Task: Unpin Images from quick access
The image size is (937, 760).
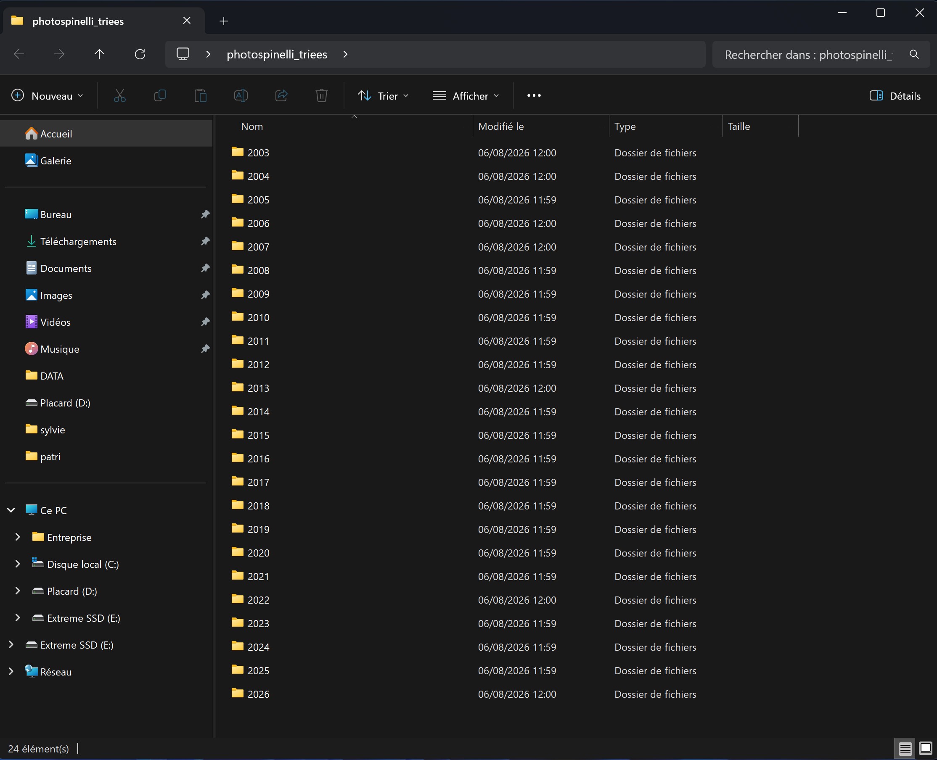Action: [205, 295]
